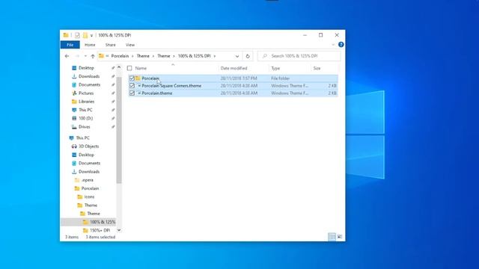
Task: Sort by the Name column header
Action: [x=141, y=68]
